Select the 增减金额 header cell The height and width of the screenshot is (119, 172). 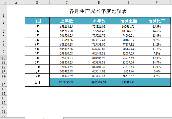coord(128,21)
